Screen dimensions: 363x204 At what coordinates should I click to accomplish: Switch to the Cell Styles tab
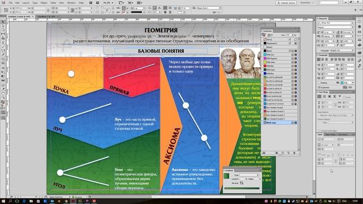click(x=343, y=134)
